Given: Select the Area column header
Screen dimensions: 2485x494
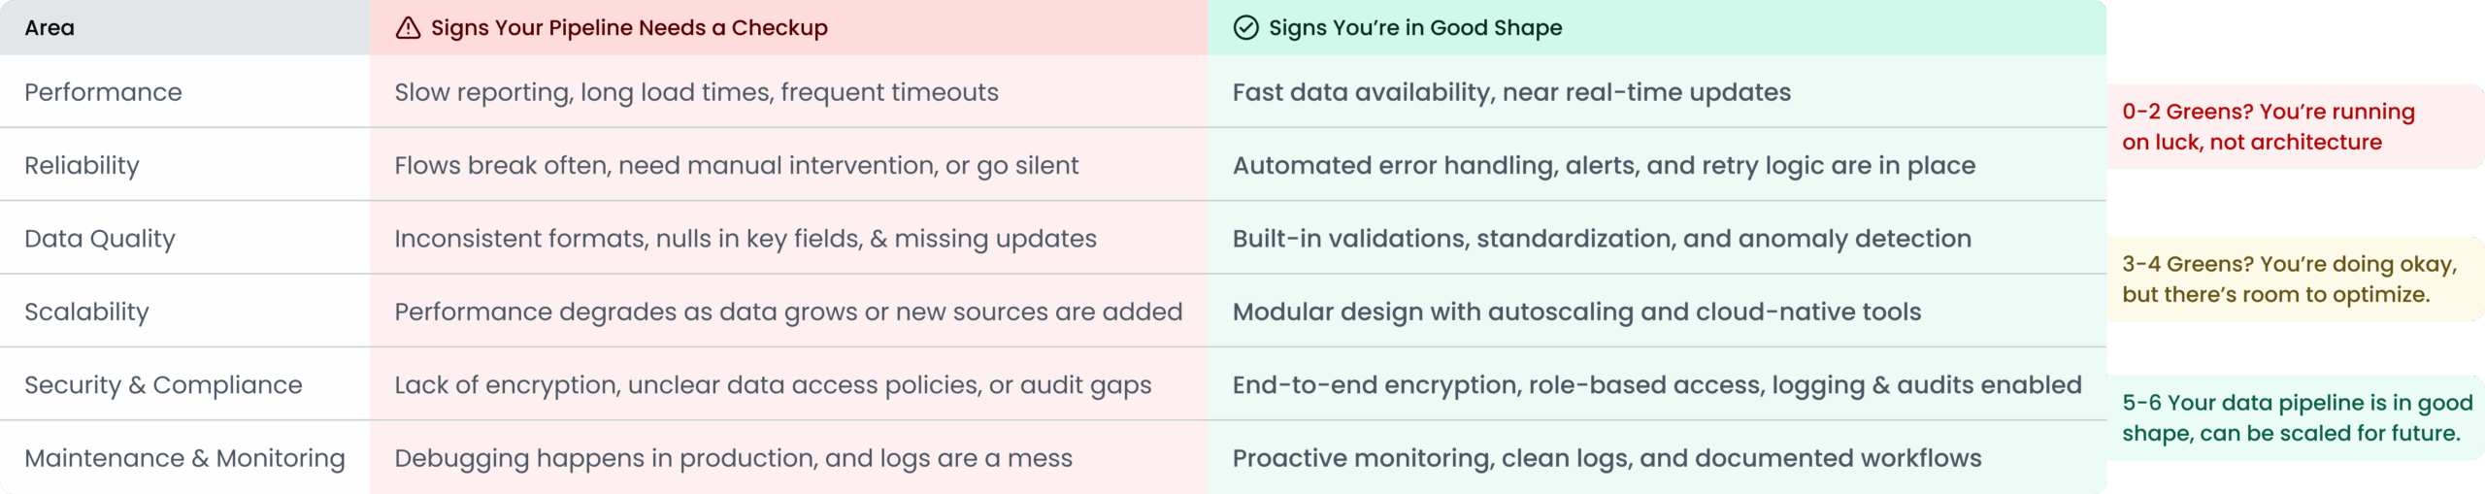Looking at the screenshot, I should [x=50, y=28].
